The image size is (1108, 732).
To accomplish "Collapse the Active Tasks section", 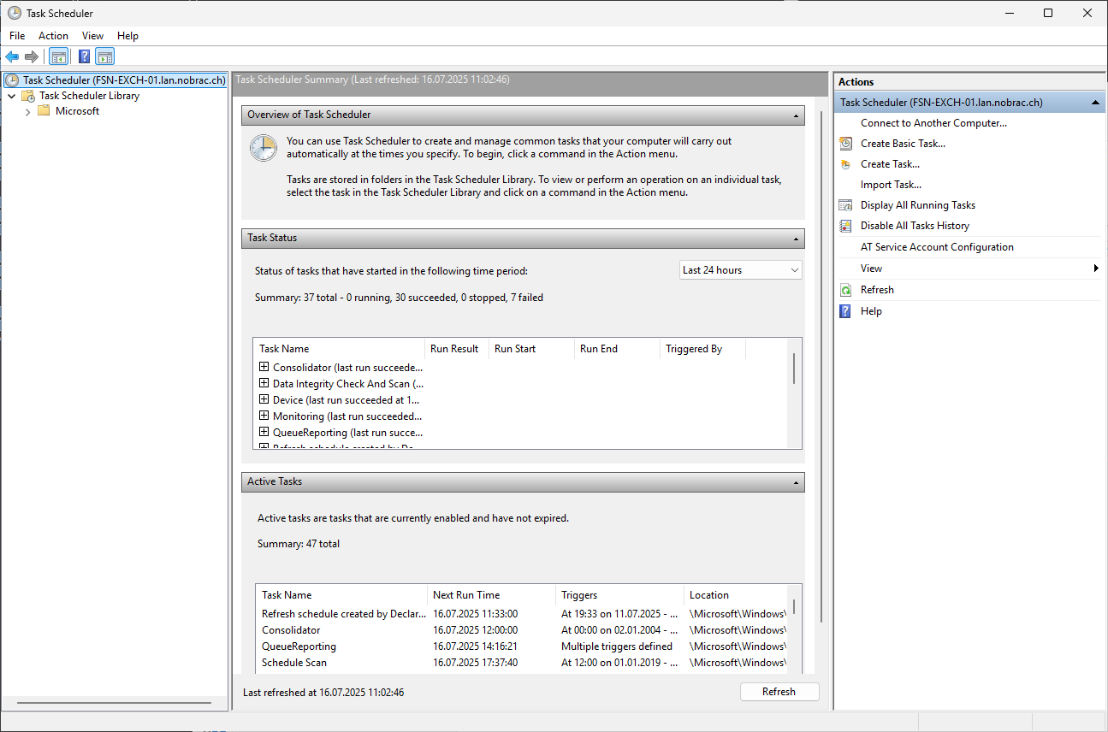I will [x=797, y=482].
